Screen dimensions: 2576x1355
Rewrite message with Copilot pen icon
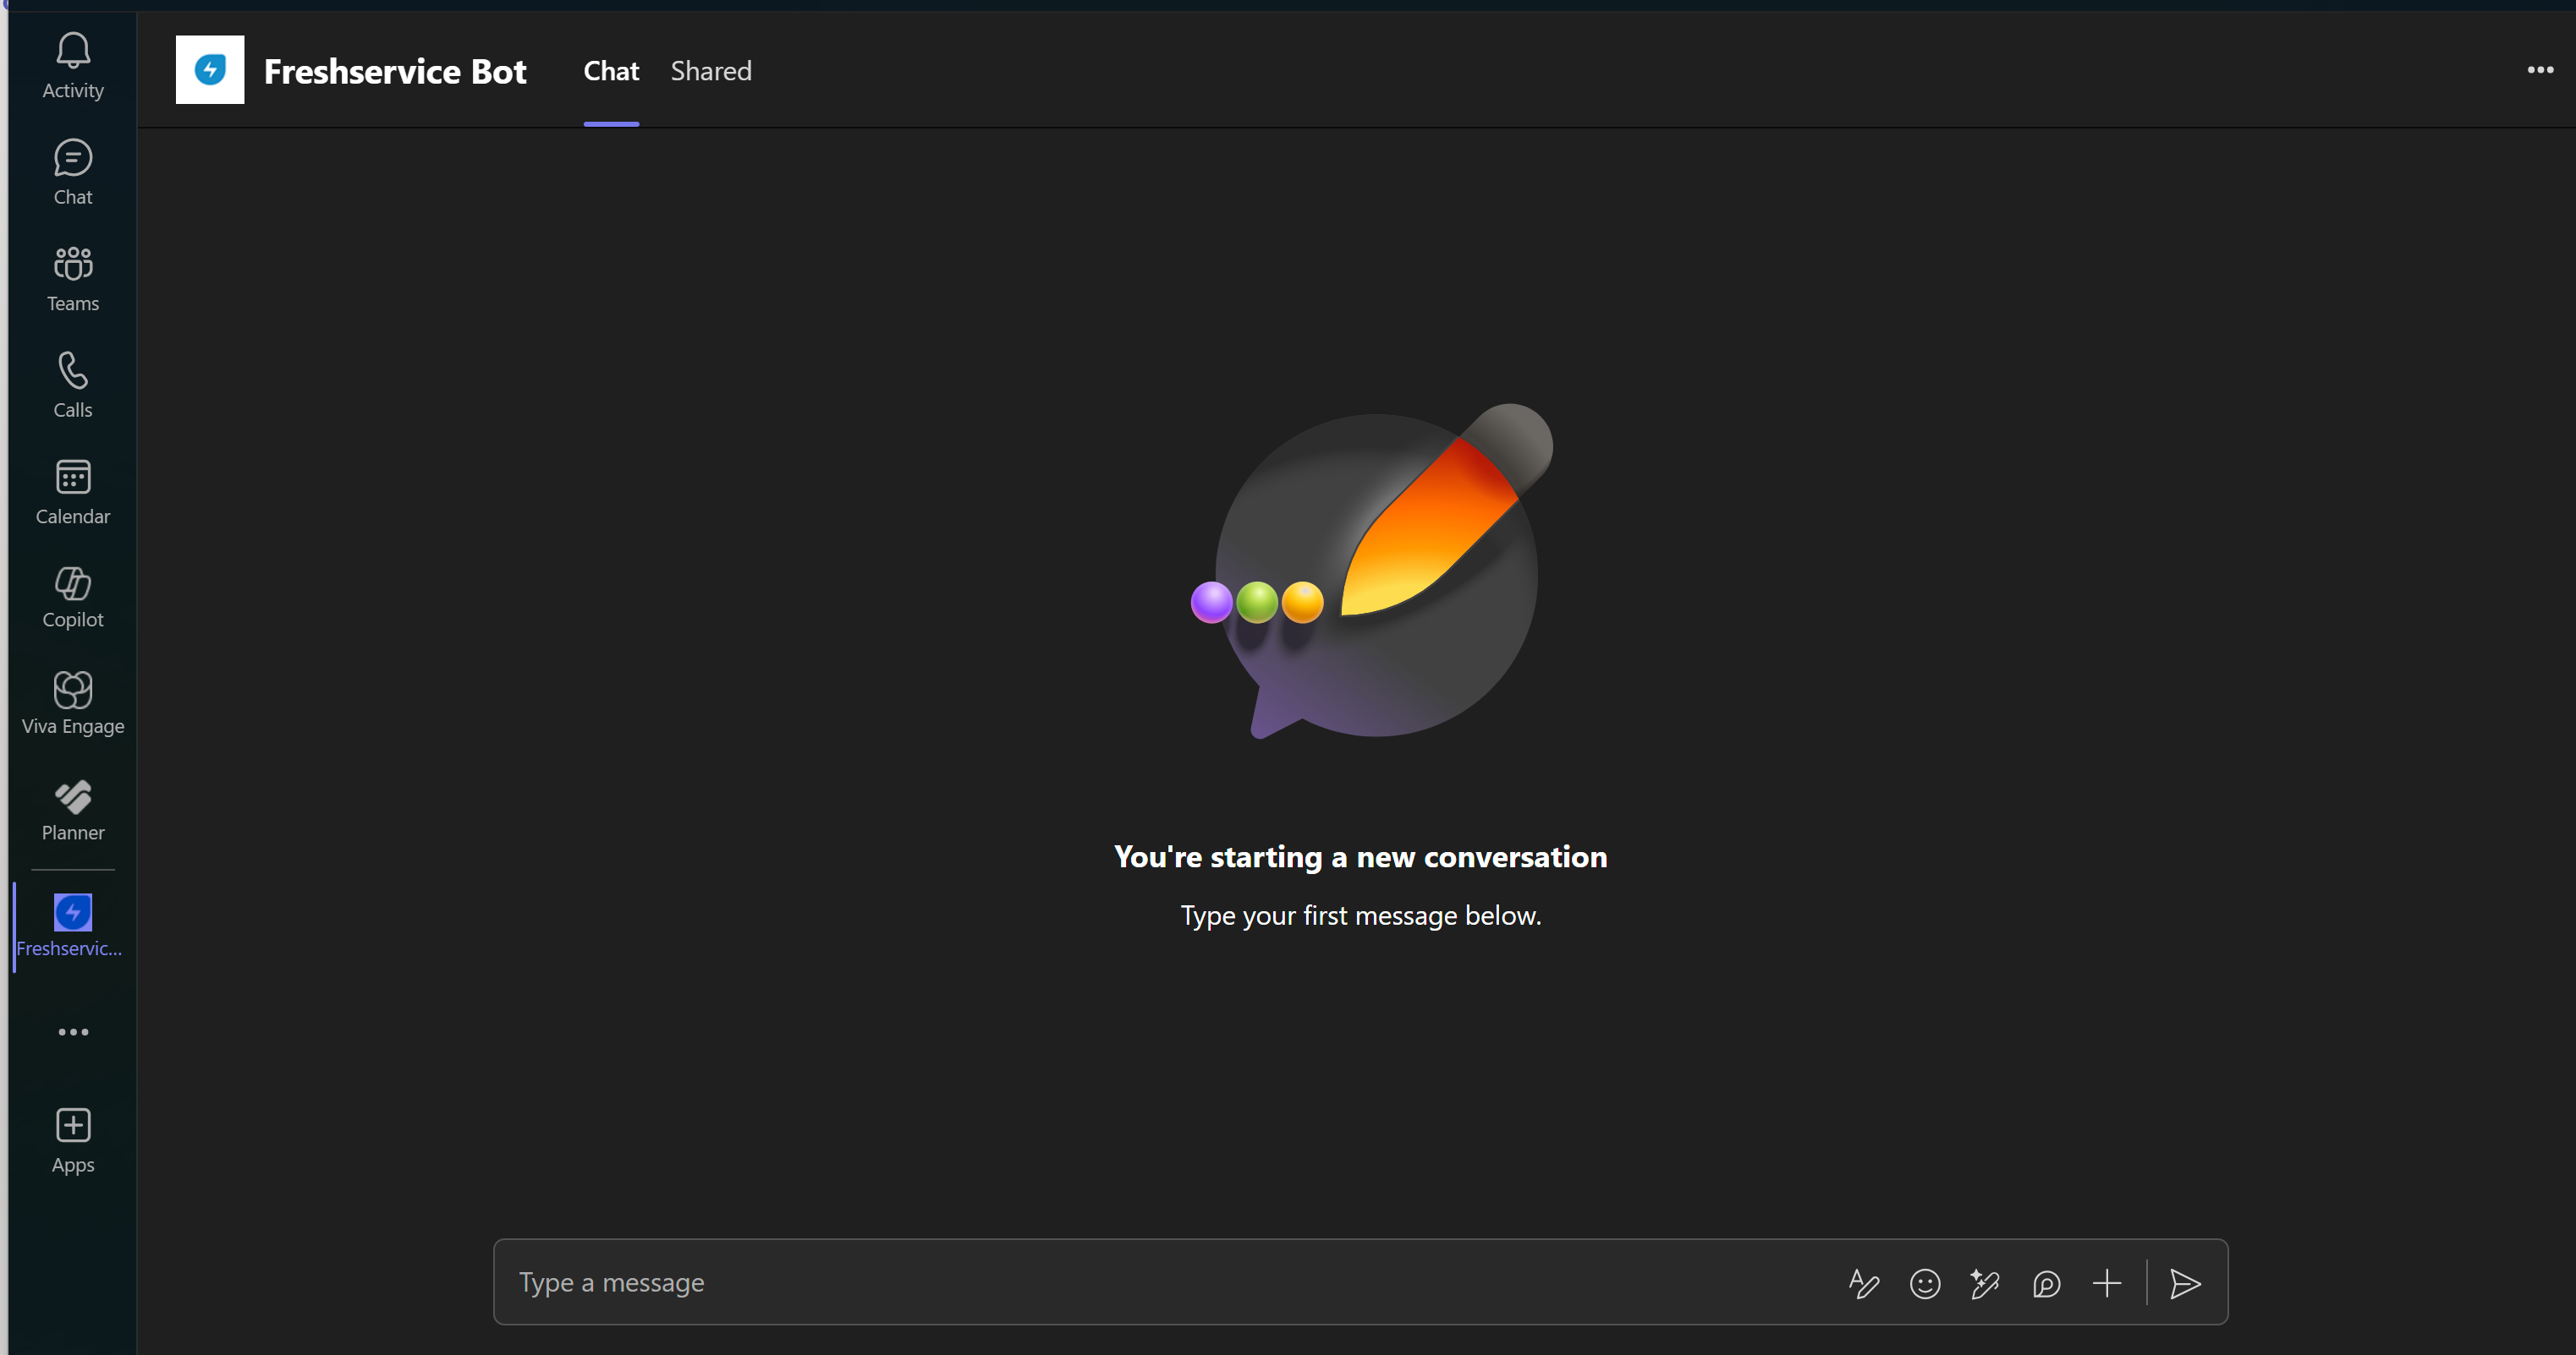click(1985, 1283)
